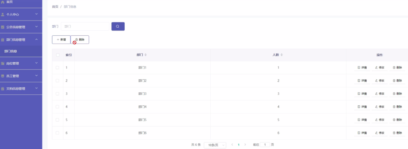The width and height of the screenshot is (408, 149).
Task: Open the 岗位管理 sidebar menu
Action: click(21, 63)
